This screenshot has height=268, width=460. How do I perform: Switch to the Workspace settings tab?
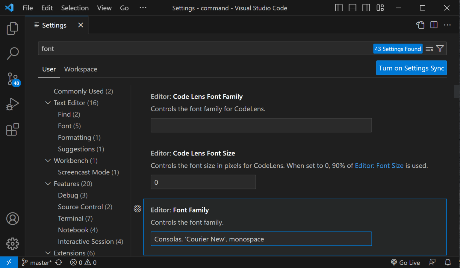coord(81,69)
